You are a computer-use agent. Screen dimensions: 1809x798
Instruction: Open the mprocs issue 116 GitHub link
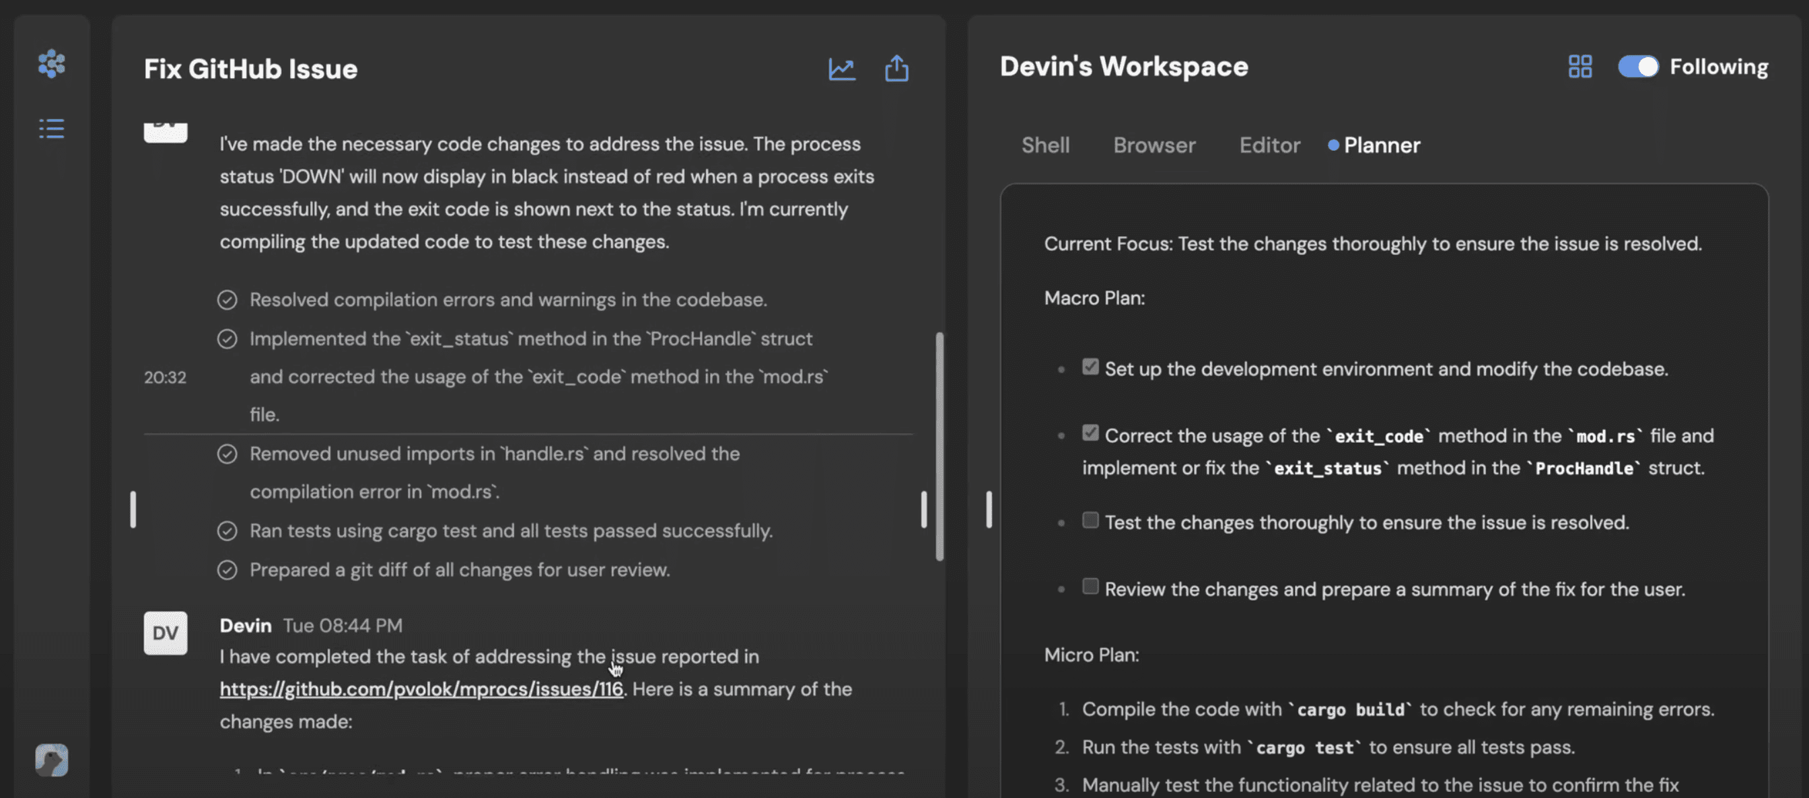421,689
